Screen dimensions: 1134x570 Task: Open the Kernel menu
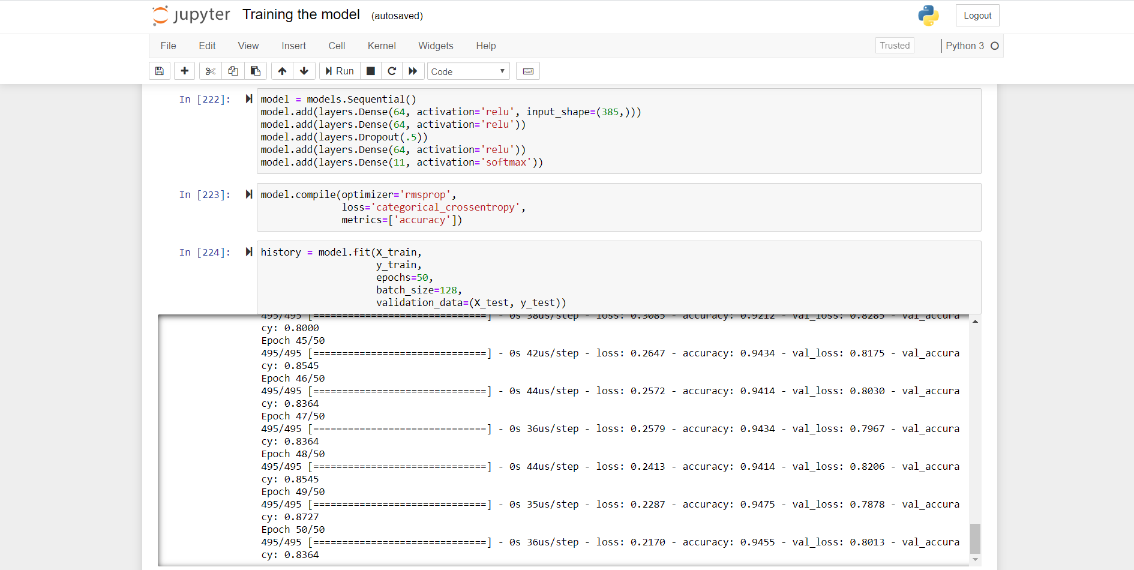382,46
